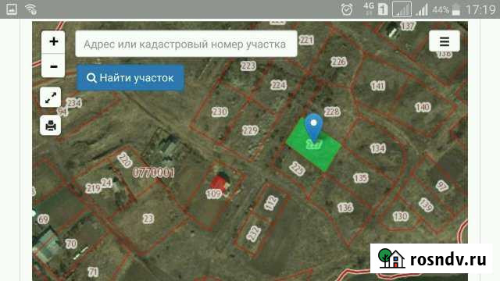
Task: Click the address or cadastral number field
Action: [186, 44]
